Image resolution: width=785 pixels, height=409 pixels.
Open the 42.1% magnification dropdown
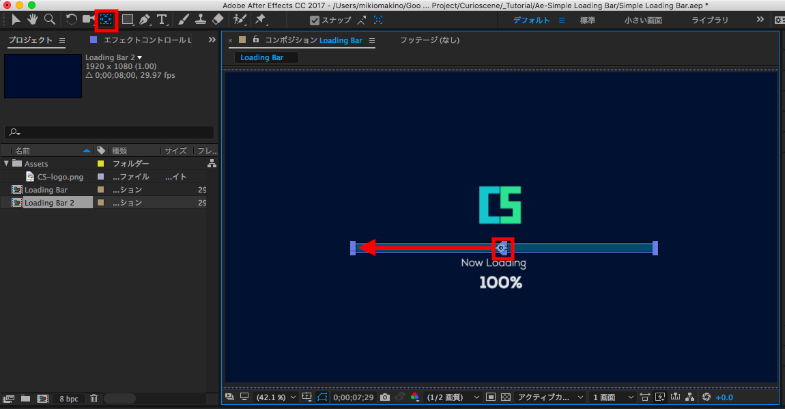pyautogui.click(x=276, y=397)
